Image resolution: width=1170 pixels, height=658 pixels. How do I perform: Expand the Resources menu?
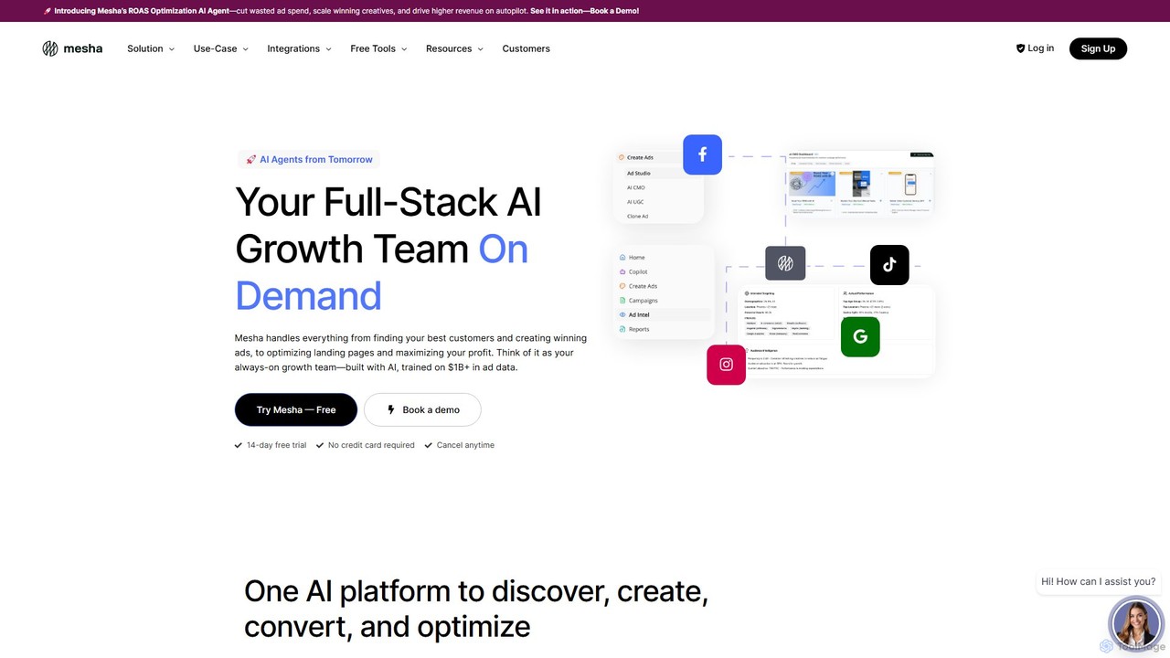click(x=454, y=48)
